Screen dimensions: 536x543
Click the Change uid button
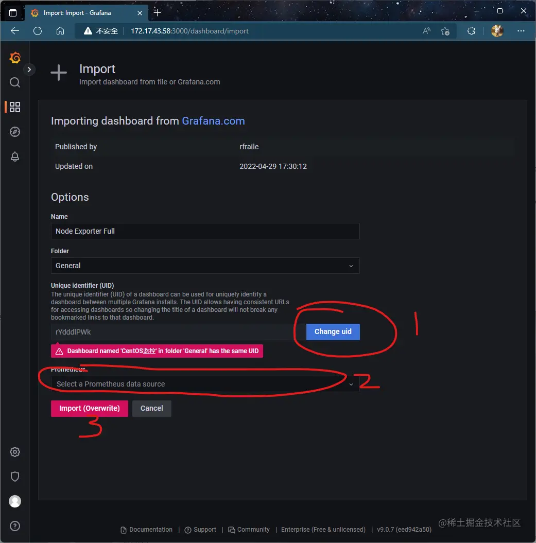coord(333,332)
